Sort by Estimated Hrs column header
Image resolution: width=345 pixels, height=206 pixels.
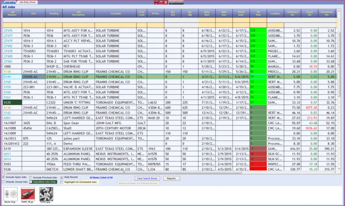click(292, 13)
